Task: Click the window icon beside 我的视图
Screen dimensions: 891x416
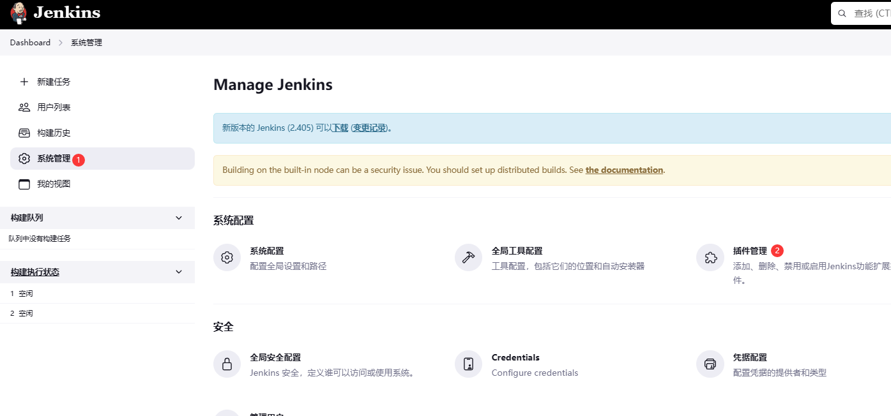Action: pos(24,184)
